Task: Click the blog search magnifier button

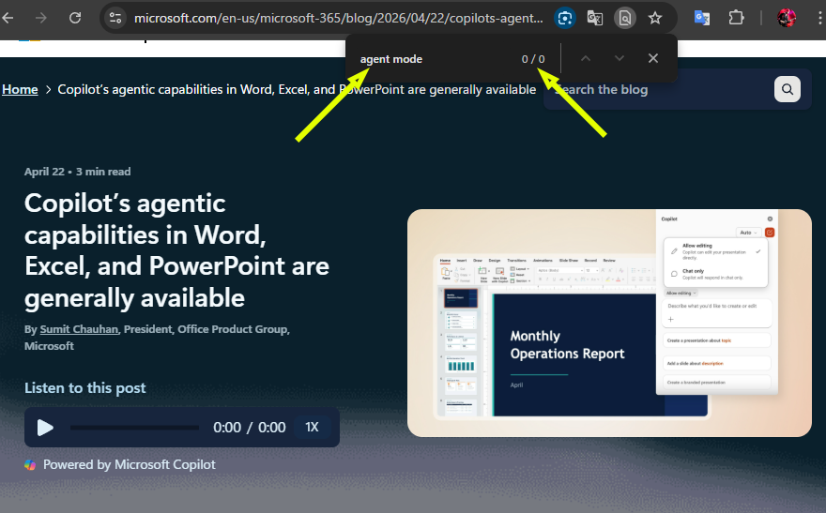Action: 787,89
